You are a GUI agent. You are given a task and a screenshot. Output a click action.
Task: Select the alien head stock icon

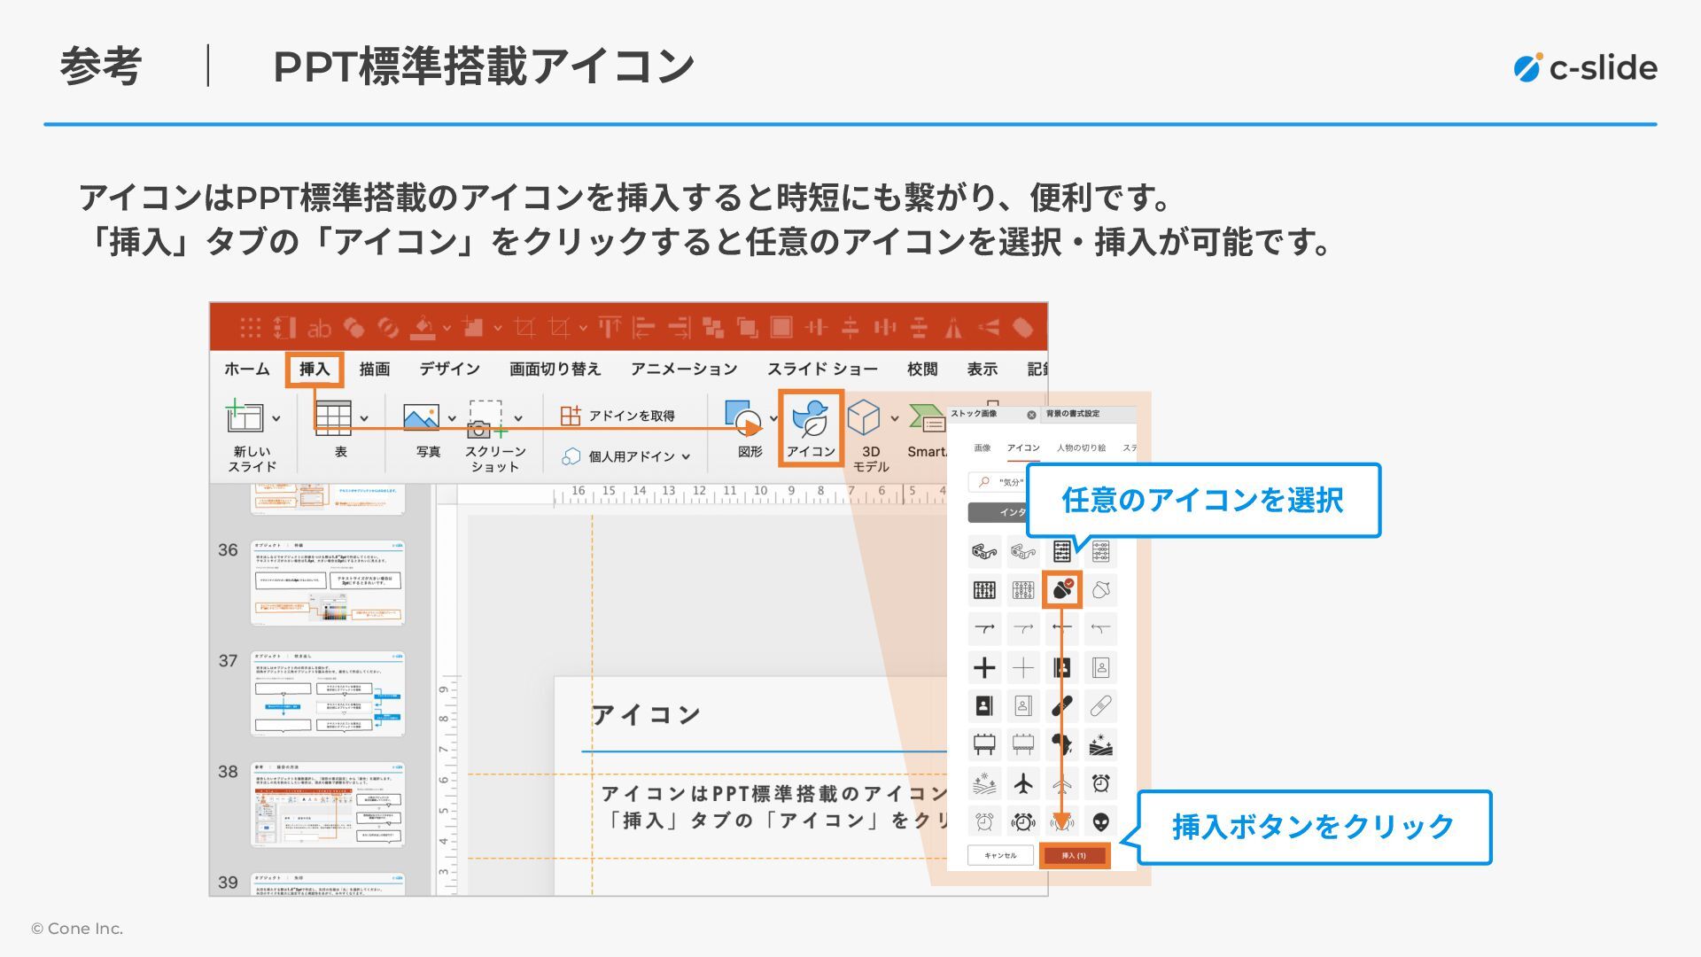1100,821
